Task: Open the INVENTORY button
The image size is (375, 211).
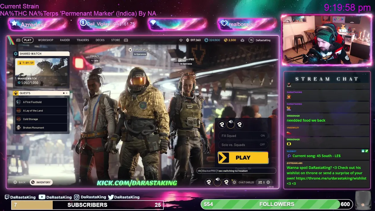Action: [x=41, y=182]
